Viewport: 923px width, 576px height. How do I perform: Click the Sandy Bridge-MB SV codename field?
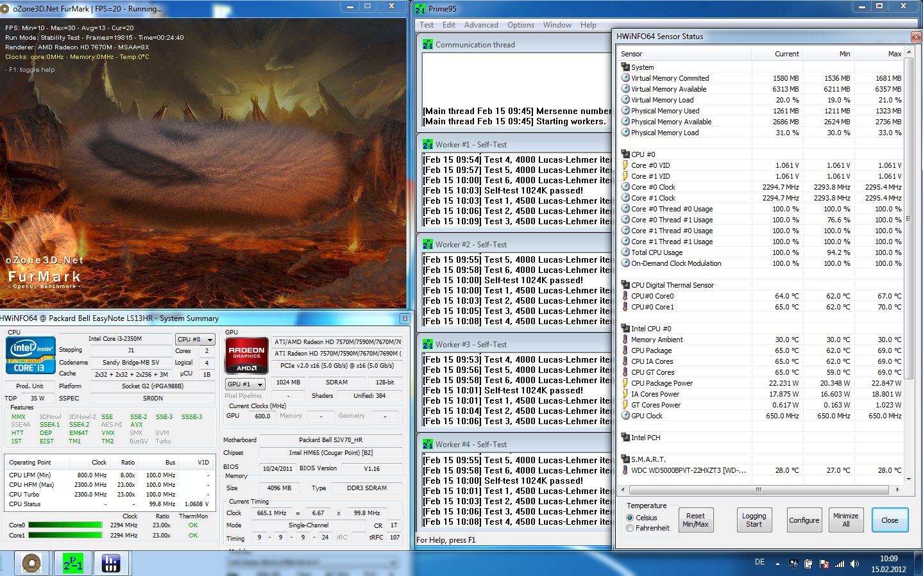pyautogui.click(x=131, y=363)
